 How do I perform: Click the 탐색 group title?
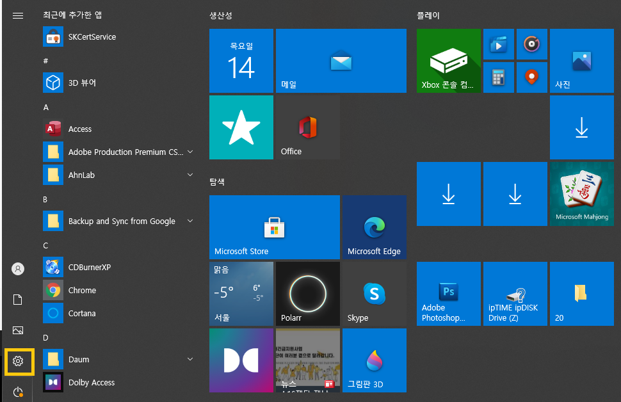(x=217, y=182)
